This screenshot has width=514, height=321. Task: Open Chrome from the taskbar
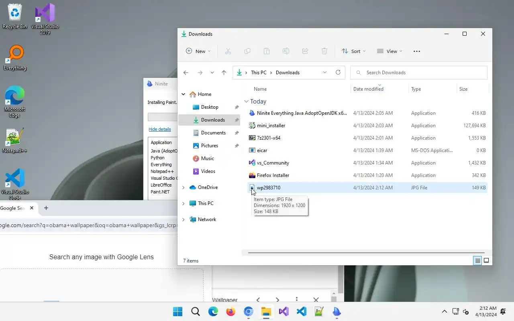pos(248,311)
